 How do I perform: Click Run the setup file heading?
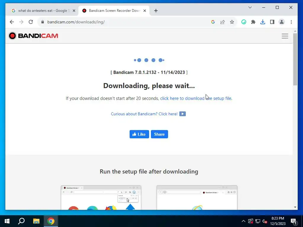click(x=149, y=171)
